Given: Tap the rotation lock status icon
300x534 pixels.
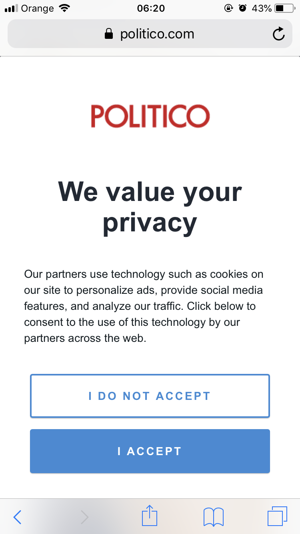Looking at the screenshot, I should point(229,8).
